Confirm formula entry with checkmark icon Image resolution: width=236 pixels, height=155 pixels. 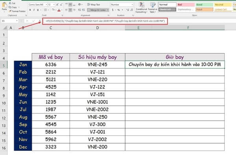point(33,21)
